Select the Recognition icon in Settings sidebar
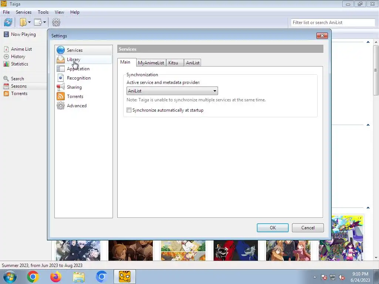 coord(60,78)
